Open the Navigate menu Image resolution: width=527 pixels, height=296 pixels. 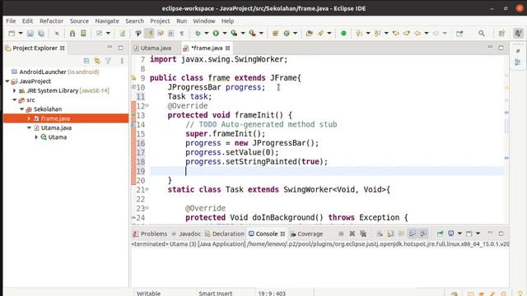[107, 21]
